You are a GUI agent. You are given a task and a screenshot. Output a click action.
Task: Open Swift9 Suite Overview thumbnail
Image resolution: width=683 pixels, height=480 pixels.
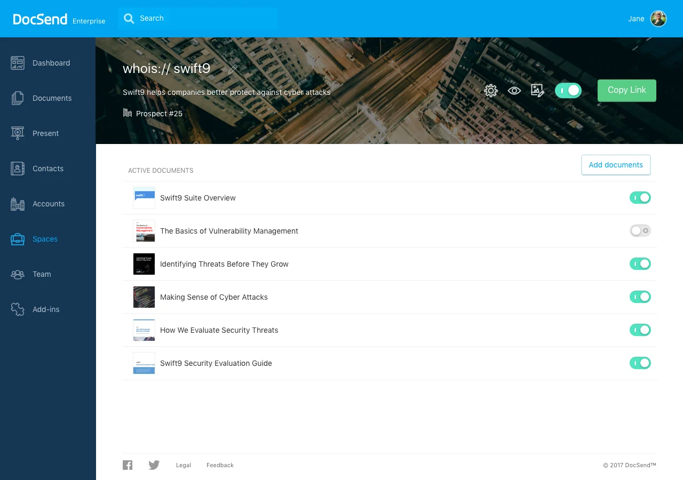[144, 198]
